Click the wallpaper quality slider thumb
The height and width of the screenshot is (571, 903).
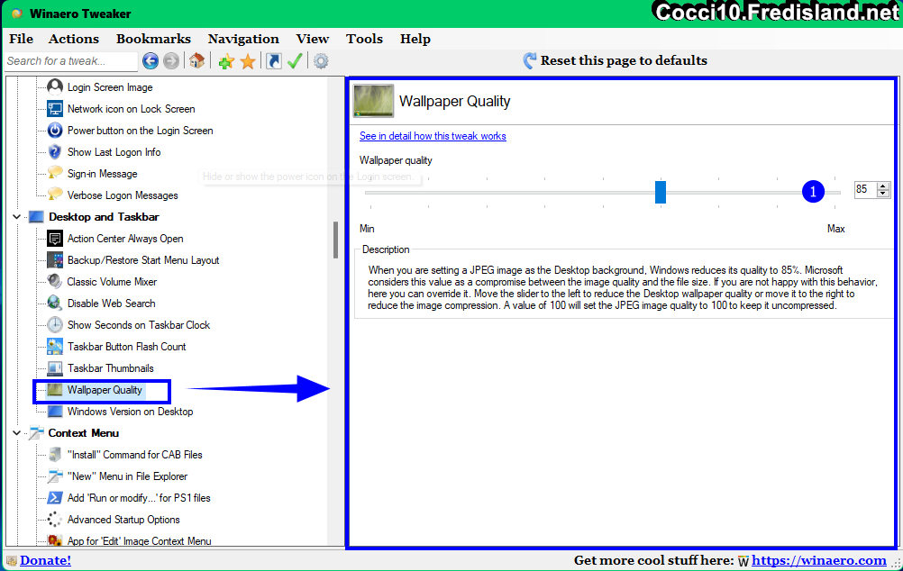(x=661, y=192)
